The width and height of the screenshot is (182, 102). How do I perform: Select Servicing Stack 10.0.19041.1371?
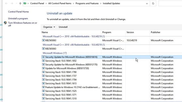point(61,95)
